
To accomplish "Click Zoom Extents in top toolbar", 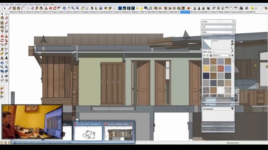I will point(77,8).
